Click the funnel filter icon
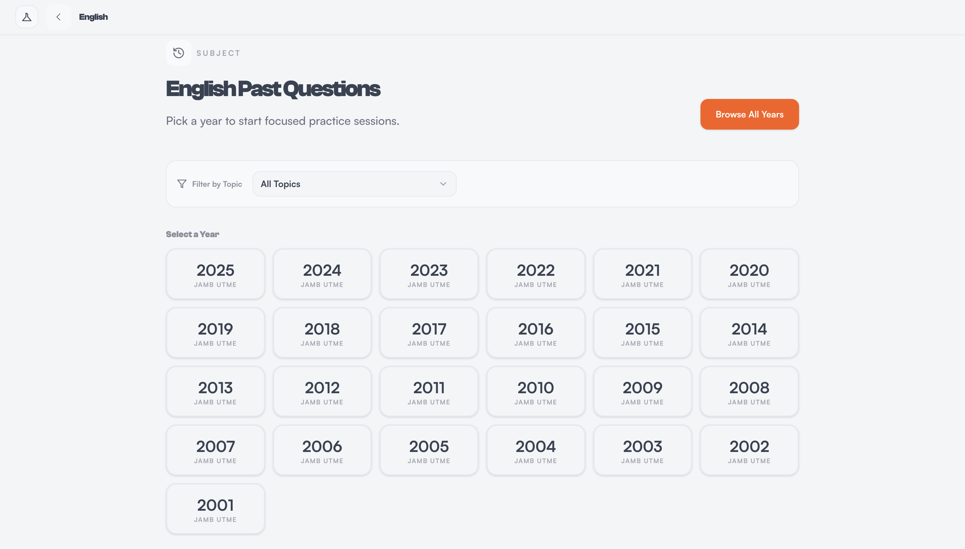965x549 pixels. tap(182, 184)
